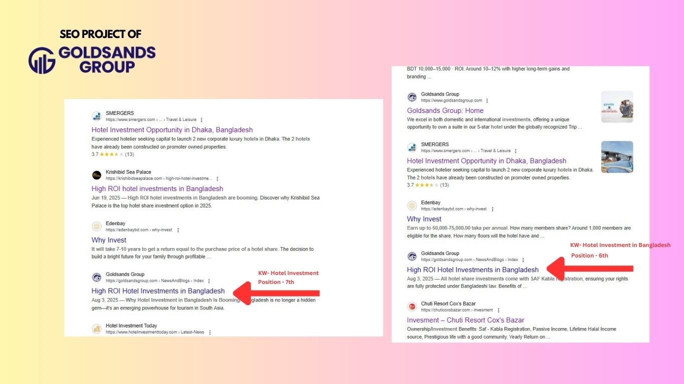Click the favicon of the Goldsands Group: Home result
Viewport: 684px width, 384px height.
pyautogui.click(x=412, y=97)
